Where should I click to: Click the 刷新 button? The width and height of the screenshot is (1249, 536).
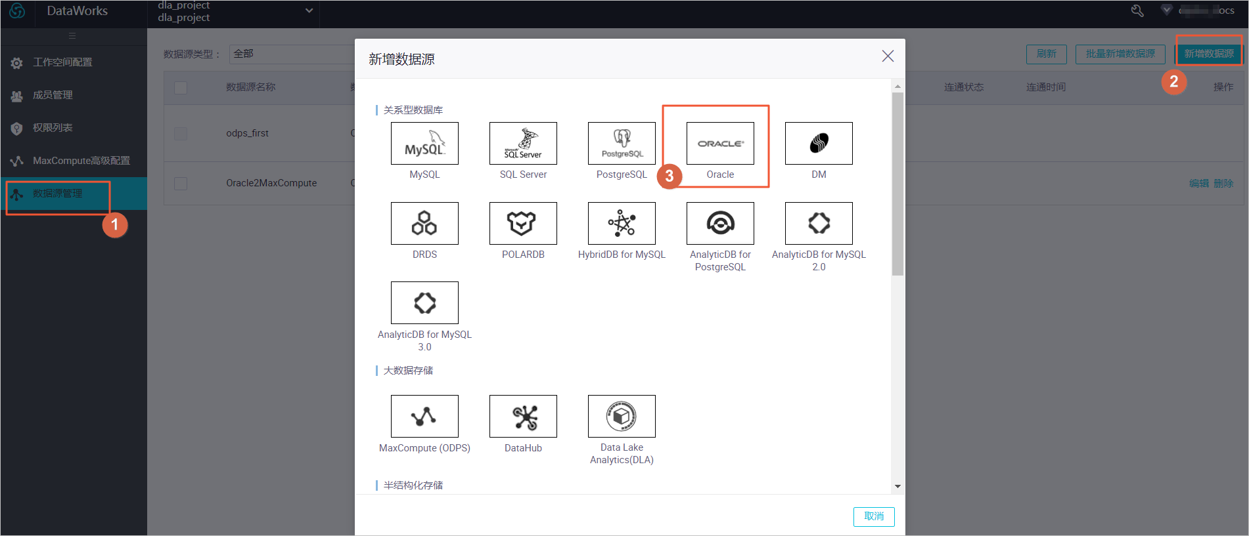coord(1046,54)
